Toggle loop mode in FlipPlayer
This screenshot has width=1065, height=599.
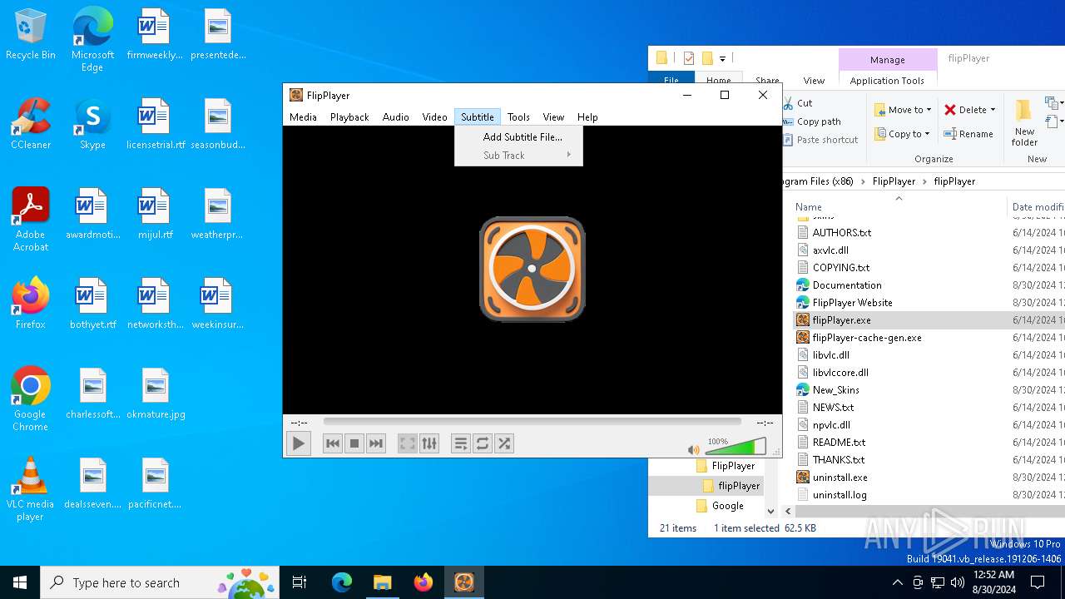coord(483,443)
